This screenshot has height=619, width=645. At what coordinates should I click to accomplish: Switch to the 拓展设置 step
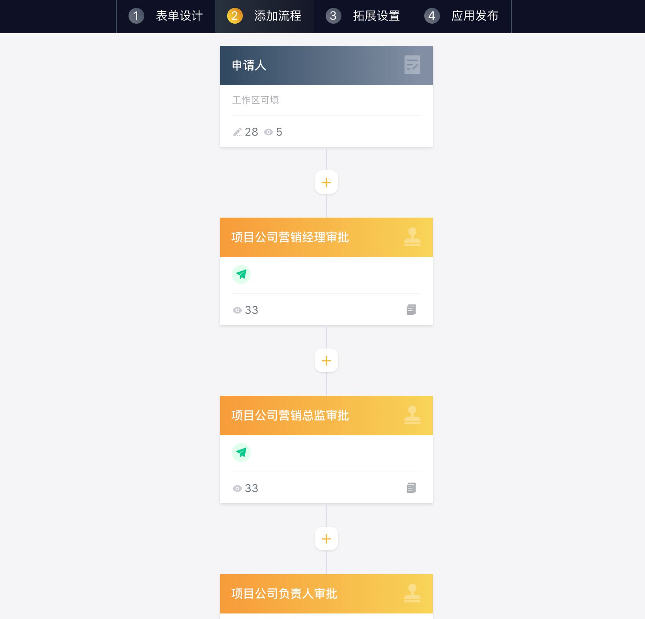pos(363,16)
